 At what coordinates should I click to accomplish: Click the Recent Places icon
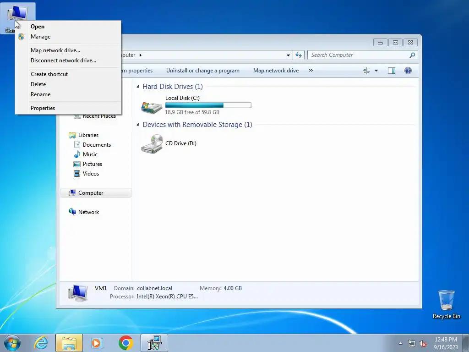(x=77, y=116)
